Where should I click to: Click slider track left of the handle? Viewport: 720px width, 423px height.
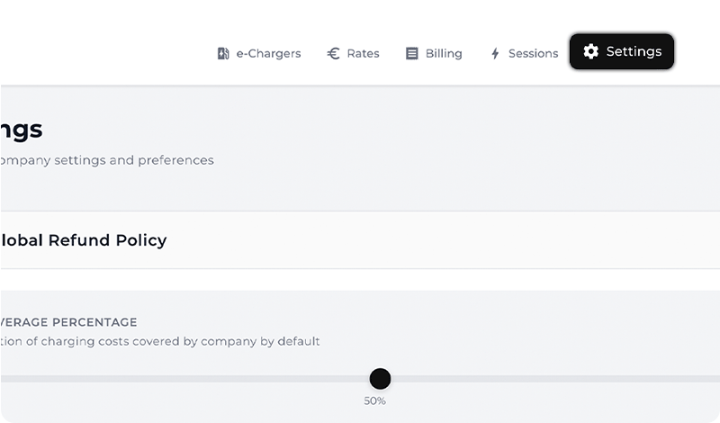pos(180,379)
